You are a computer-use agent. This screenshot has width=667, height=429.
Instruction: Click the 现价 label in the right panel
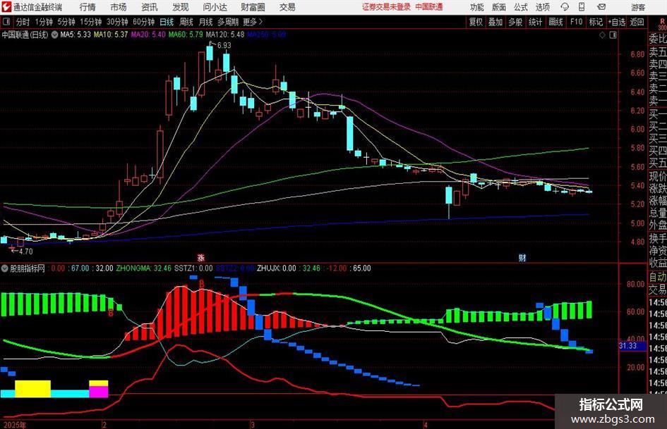658,176
